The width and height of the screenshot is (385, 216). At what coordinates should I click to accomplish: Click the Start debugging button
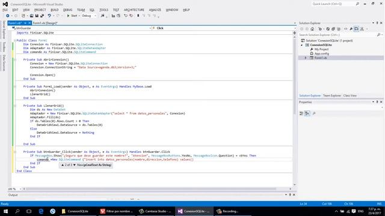pyautogui.click(x=72, y=16)
